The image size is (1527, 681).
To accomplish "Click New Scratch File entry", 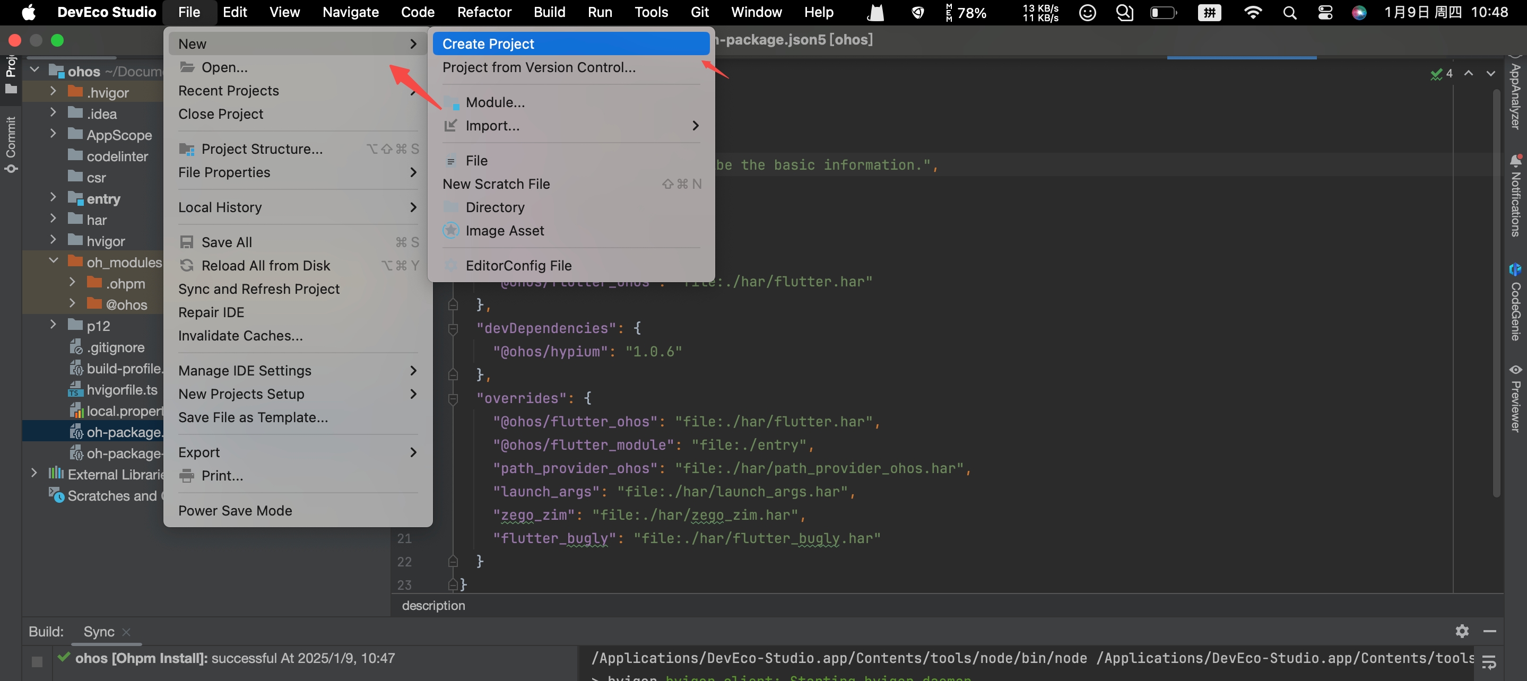I will click(571, 184).
